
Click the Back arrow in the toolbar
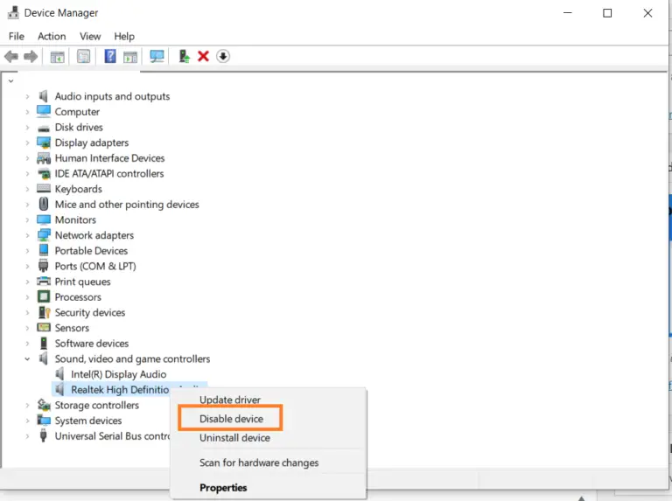(x=11, y=57)
